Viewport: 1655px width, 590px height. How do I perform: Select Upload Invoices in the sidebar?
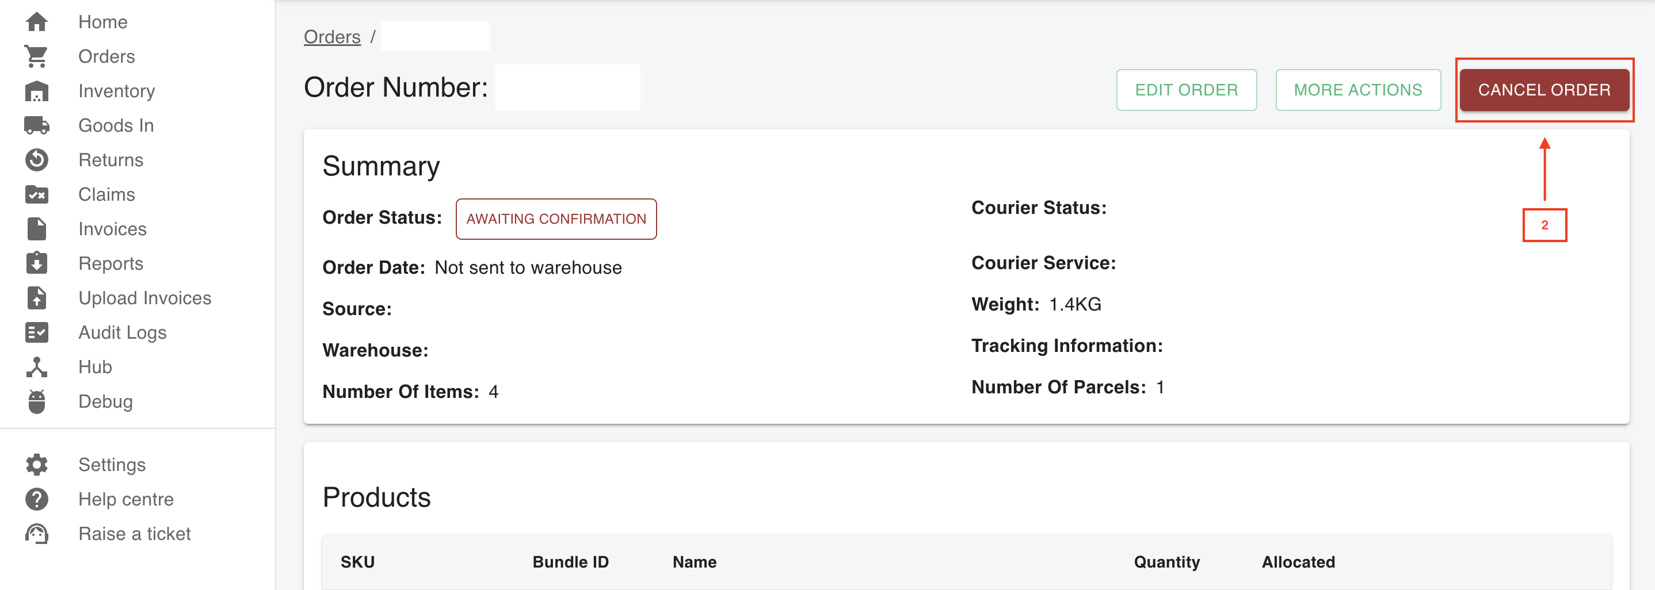click(144, 298)
